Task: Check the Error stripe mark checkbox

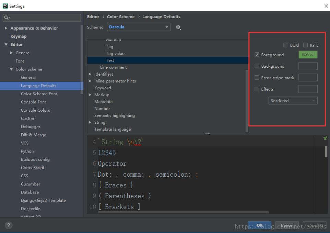Action: coord(257,78)
